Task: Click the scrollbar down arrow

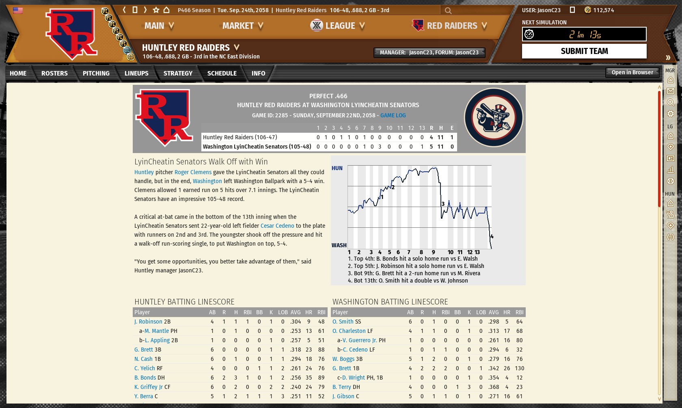Action: pos(659,399)
